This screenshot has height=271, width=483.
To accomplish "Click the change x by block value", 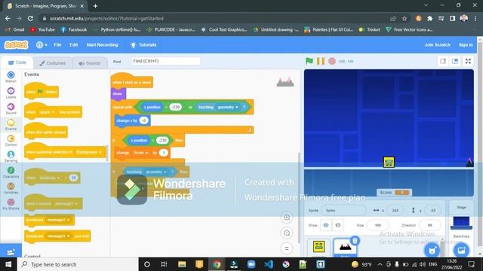I will [x=144, y=120].
